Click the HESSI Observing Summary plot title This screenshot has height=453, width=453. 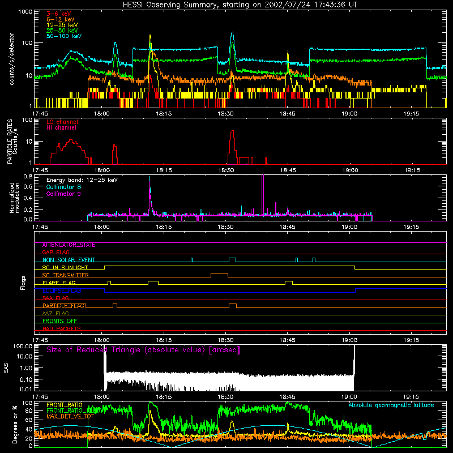tap(240, 5)
